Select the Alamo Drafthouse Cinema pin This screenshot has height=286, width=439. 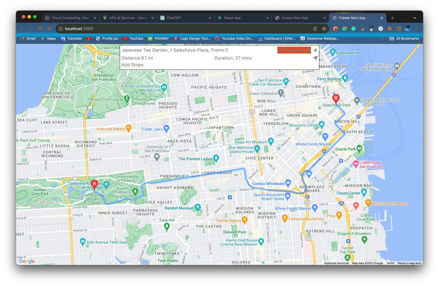coord(261,242)
